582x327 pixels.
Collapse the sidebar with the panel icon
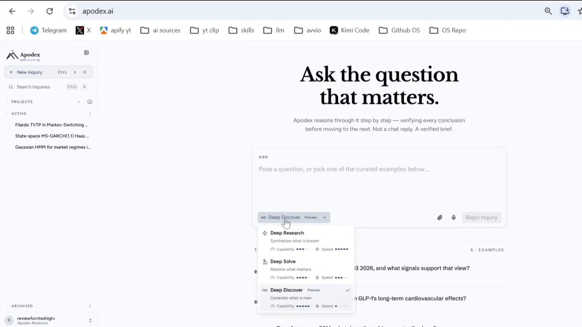[86, 53]
